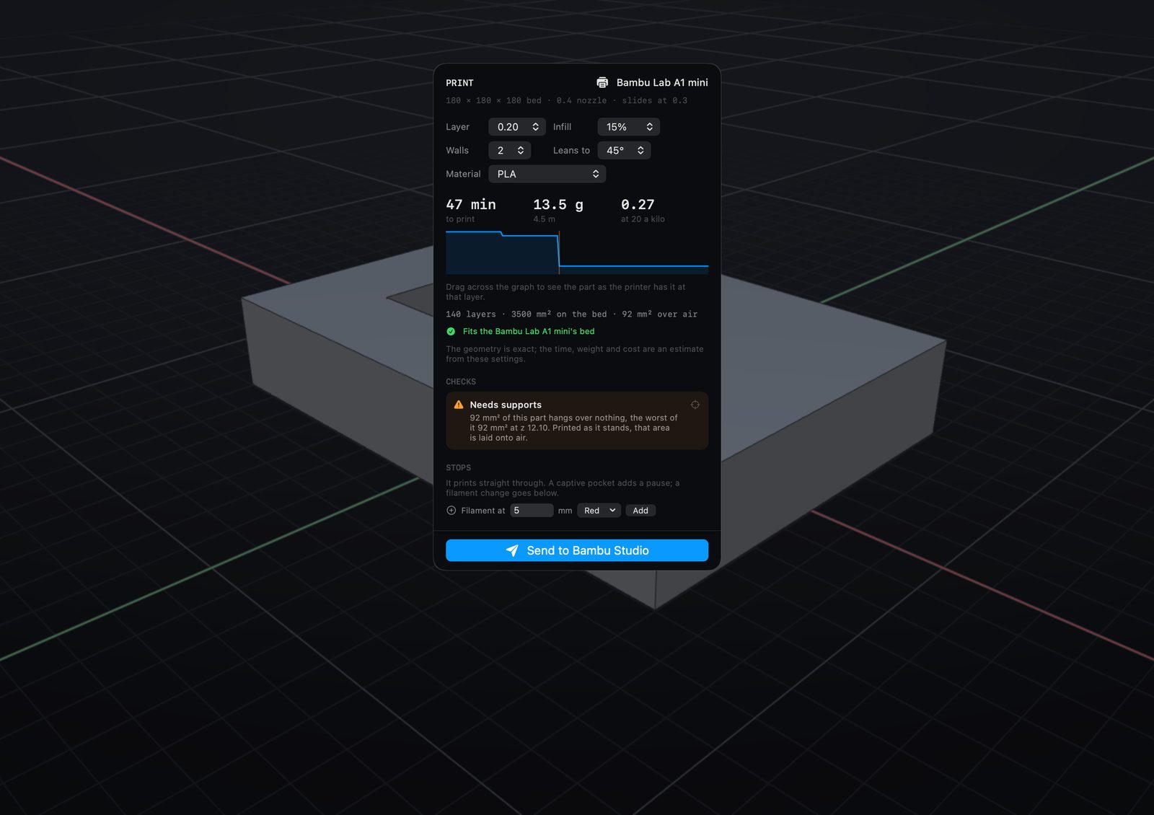Image resolution: width=1154 pixels, height=815 pixels.
Task: Click the Needs supports check card
Action: click(x=577, y=420)
